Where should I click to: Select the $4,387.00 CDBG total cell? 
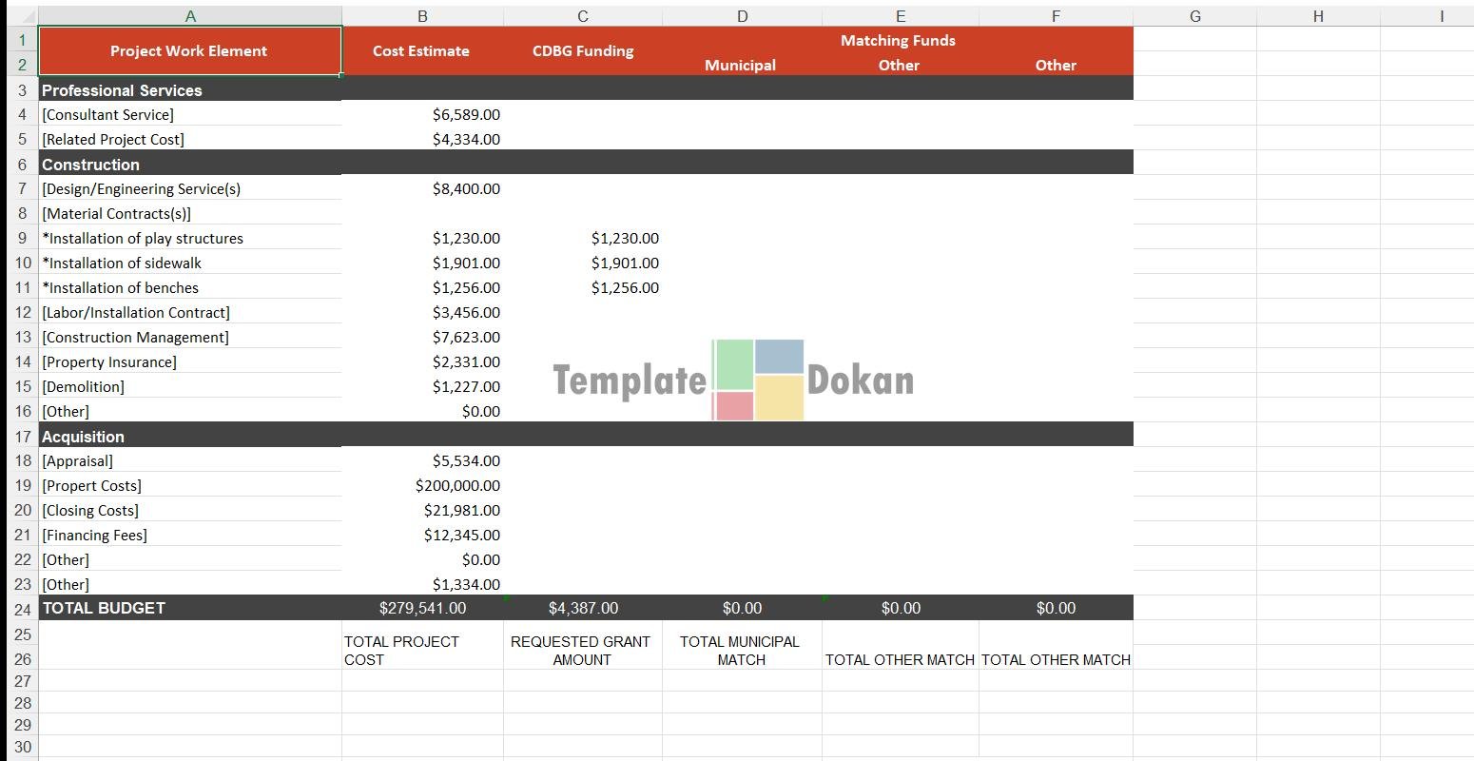click(x=583, y=608)
